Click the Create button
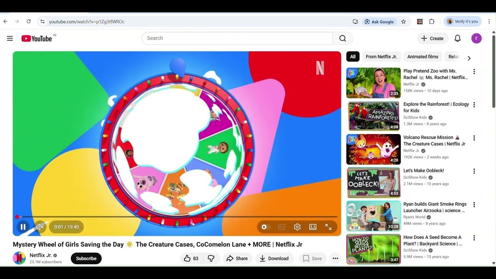The height and width of the screenshot is (279, 496). [432, 38]
